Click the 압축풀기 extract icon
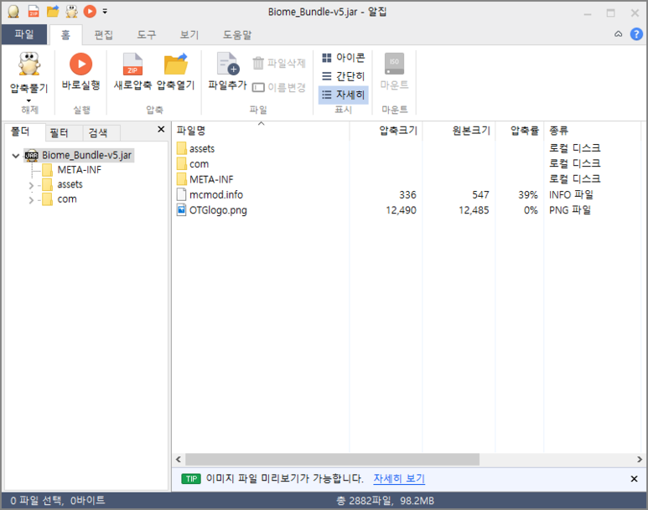This screenshot has width=648, height=510. [29, 64]
